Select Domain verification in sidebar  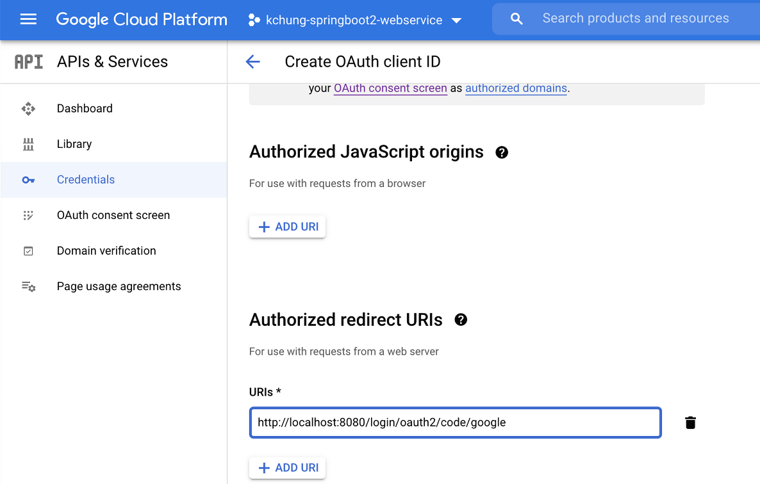point(106,251)
